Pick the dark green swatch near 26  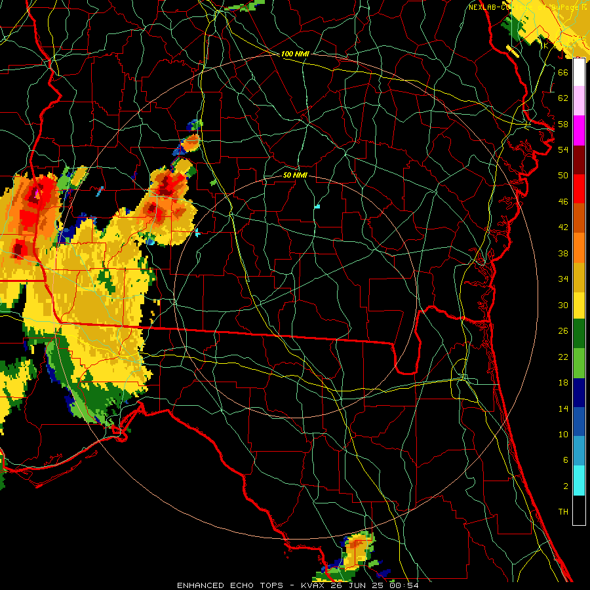click(579, 334)
